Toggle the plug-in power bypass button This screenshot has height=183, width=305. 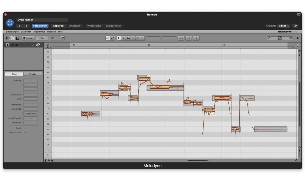click(x=10, y=23)
